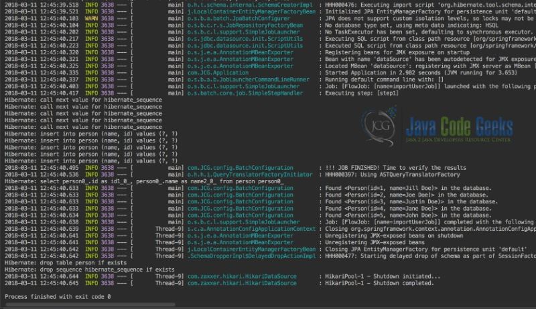The height and width of the screenshot is (309, 536).
Task: Click the 'o.h.t.schema.internal.SchemaCreatorImpl' logger name
Action: point(250,5)
